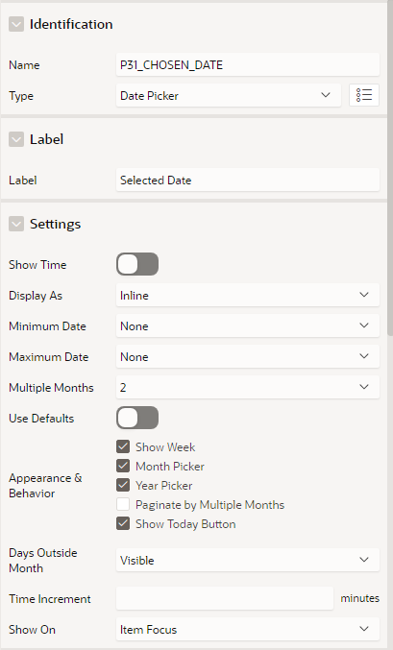Open the Show On dropdown
This screenshot has height=650, width=393.
[x=248, y=629]
